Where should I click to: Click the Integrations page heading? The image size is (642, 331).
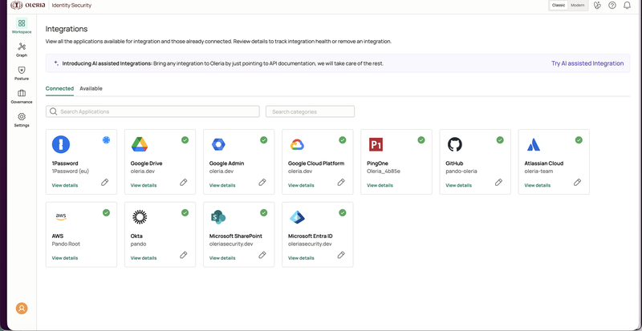(x=67, y=29)
